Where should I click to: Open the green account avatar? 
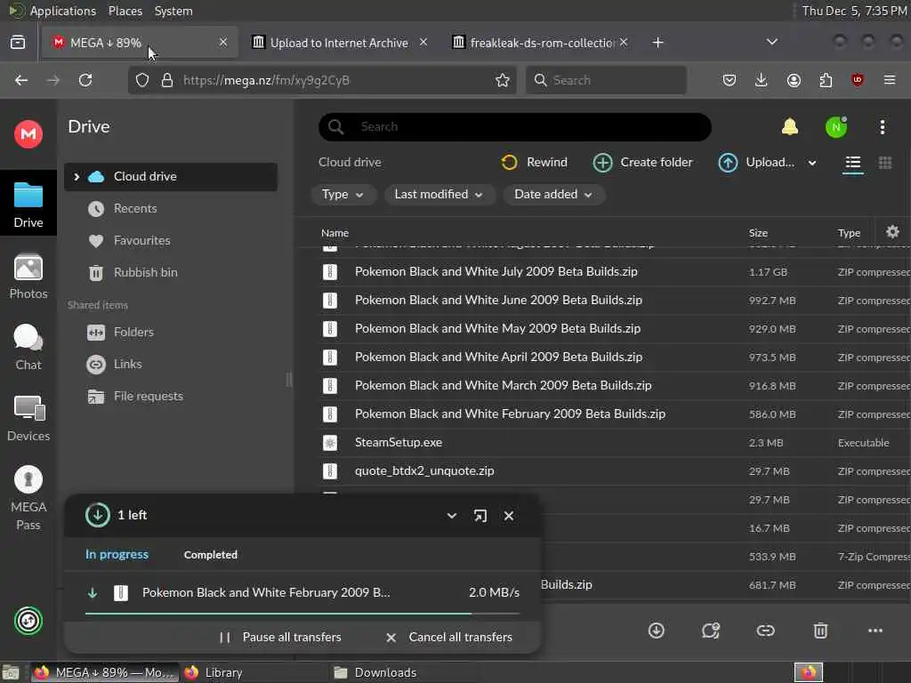(836, 127)
